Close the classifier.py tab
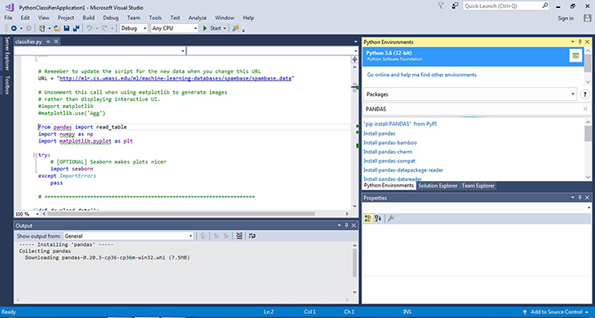 [x=55, y=42]
